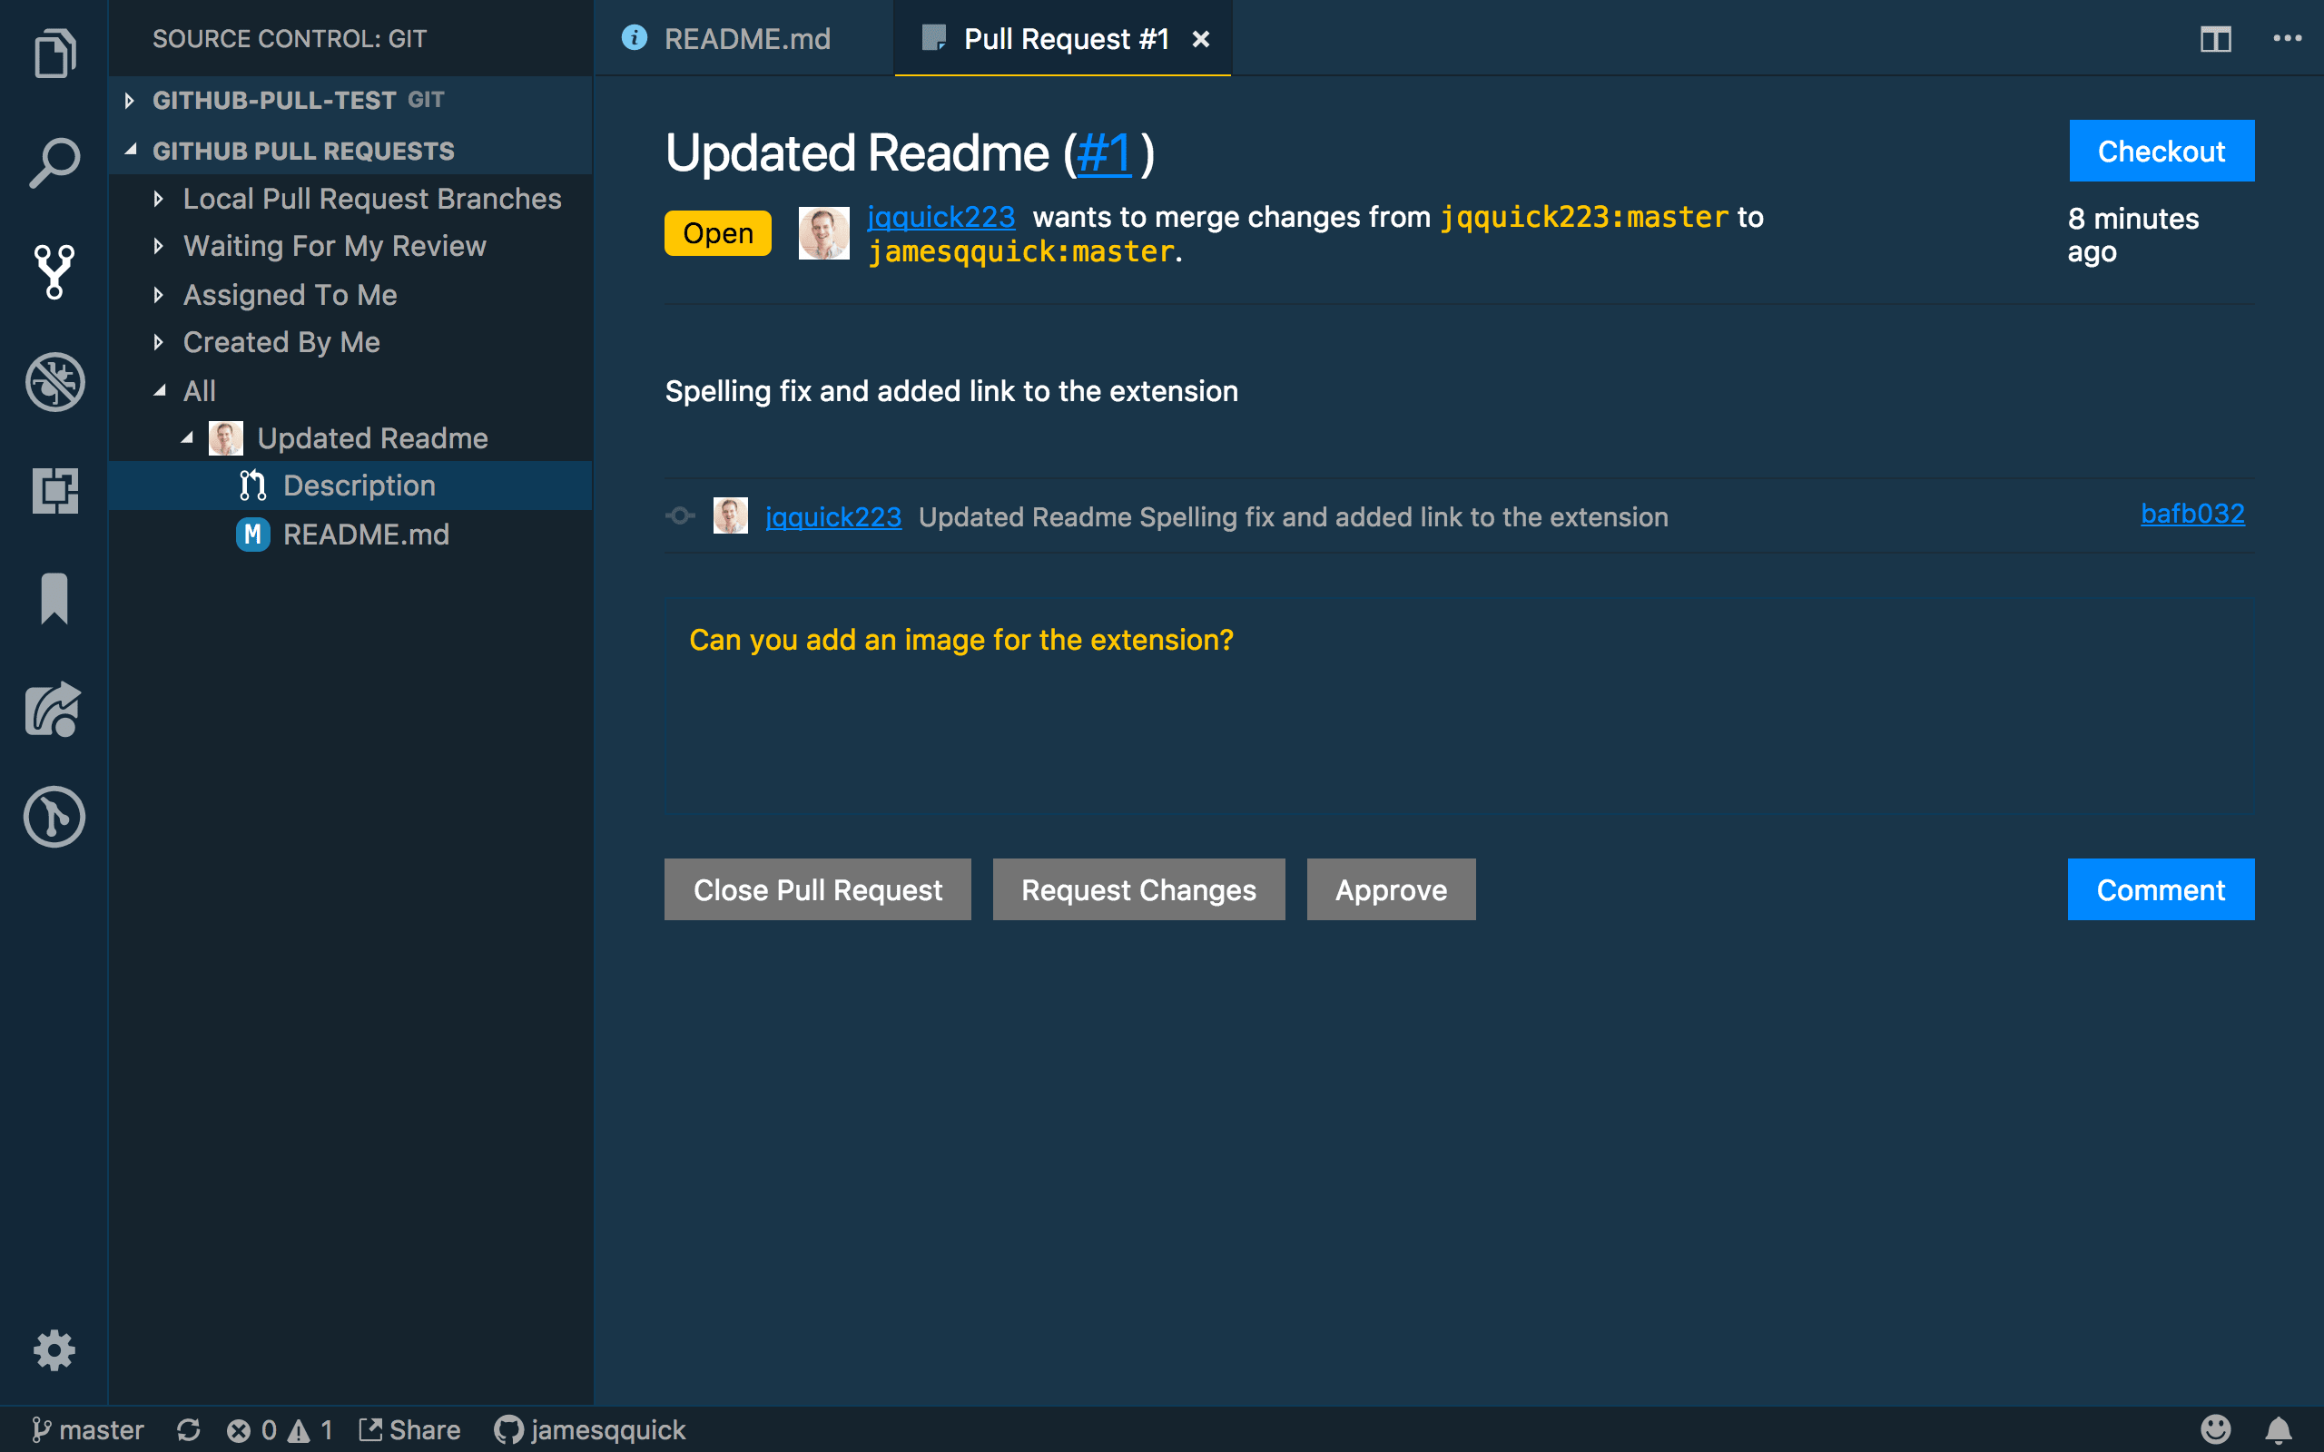Viewport: 2324px width, 1452px height.
Task: Open README.md in the pull request tree
Action: [x=350, y=534]
